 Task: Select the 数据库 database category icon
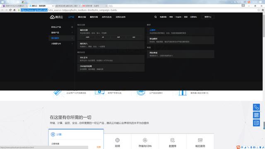pos(172,140)
